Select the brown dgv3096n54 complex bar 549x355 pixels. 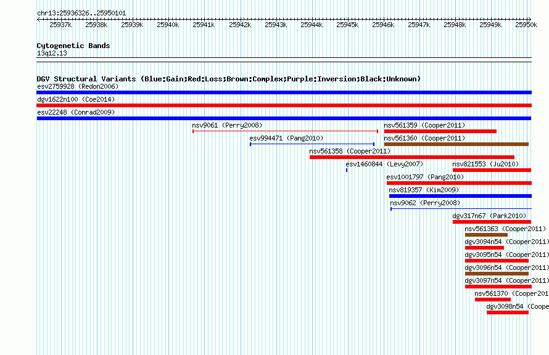[497, 274]
